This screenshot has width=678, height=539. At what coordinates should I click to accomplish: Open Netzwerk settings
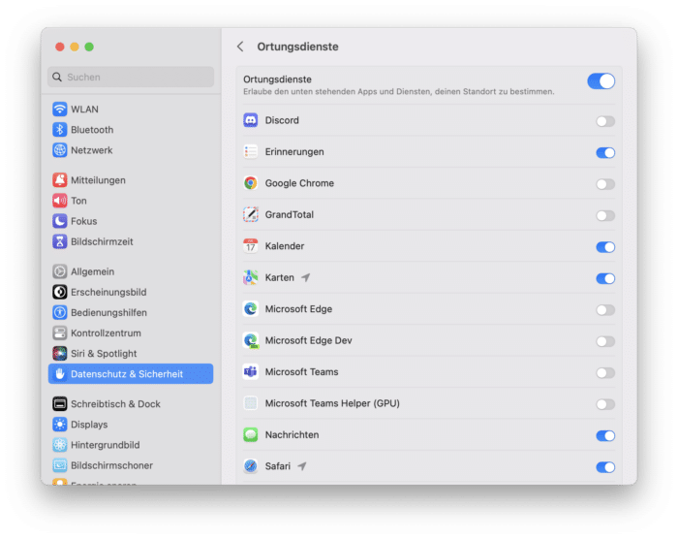(x=131, y=150)
